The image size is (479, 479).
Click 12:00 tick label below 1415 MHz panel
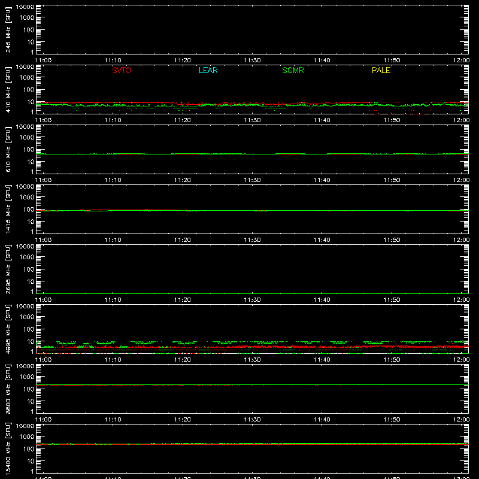(461, 240)
